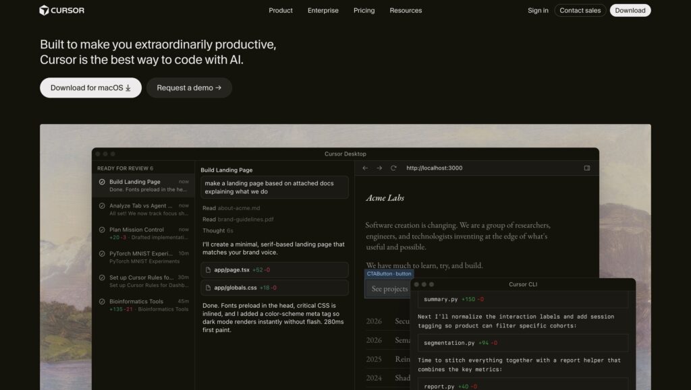Expand the Thought 6s entry

(218, 230)
